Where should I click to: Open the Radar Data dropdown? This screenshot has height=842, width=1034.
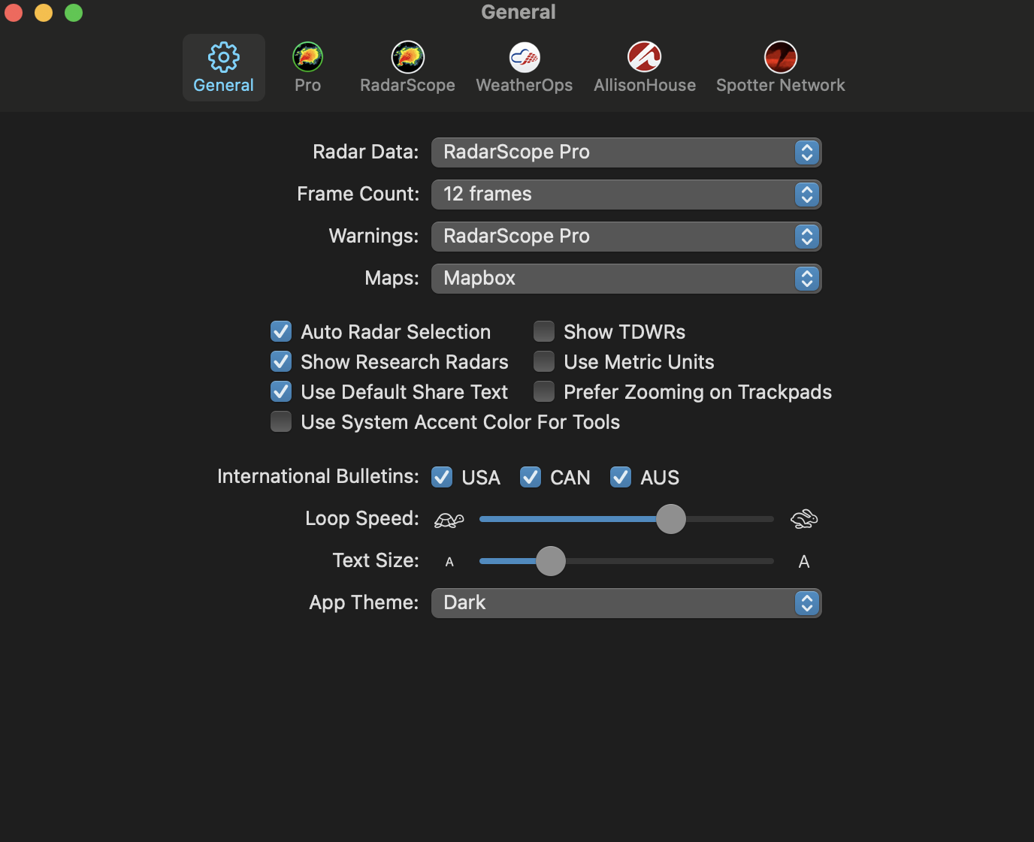(626, 152)
